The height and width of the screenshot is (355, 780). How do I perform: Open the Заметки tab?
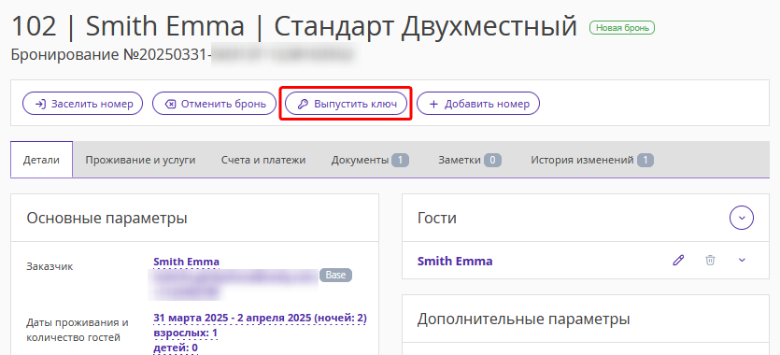[x=470, y=160]
